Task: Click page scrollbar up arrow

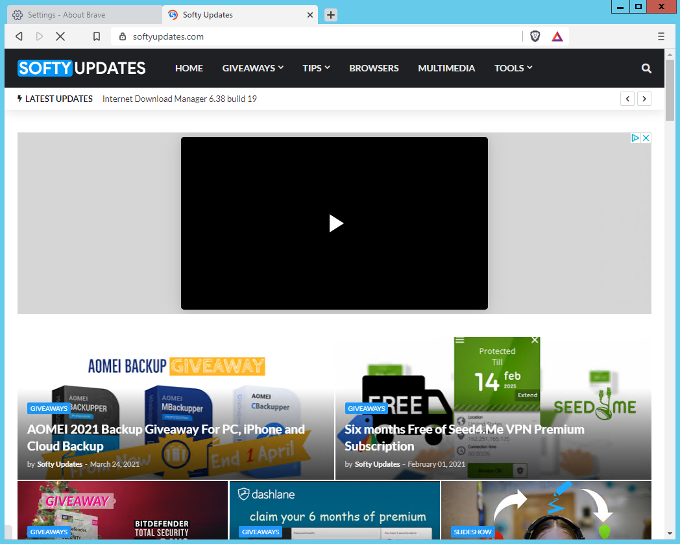Action: click(670, 54)
